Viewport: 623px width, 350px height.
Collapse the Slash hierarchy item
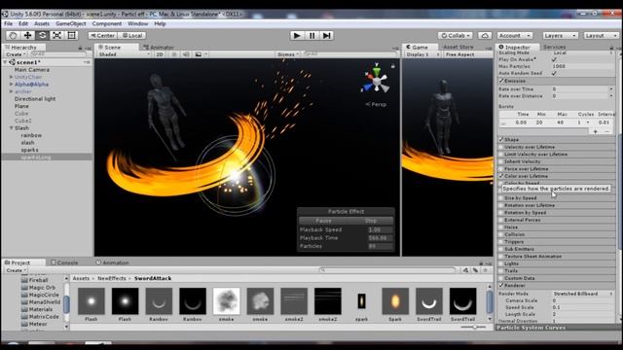coord(11,127)
